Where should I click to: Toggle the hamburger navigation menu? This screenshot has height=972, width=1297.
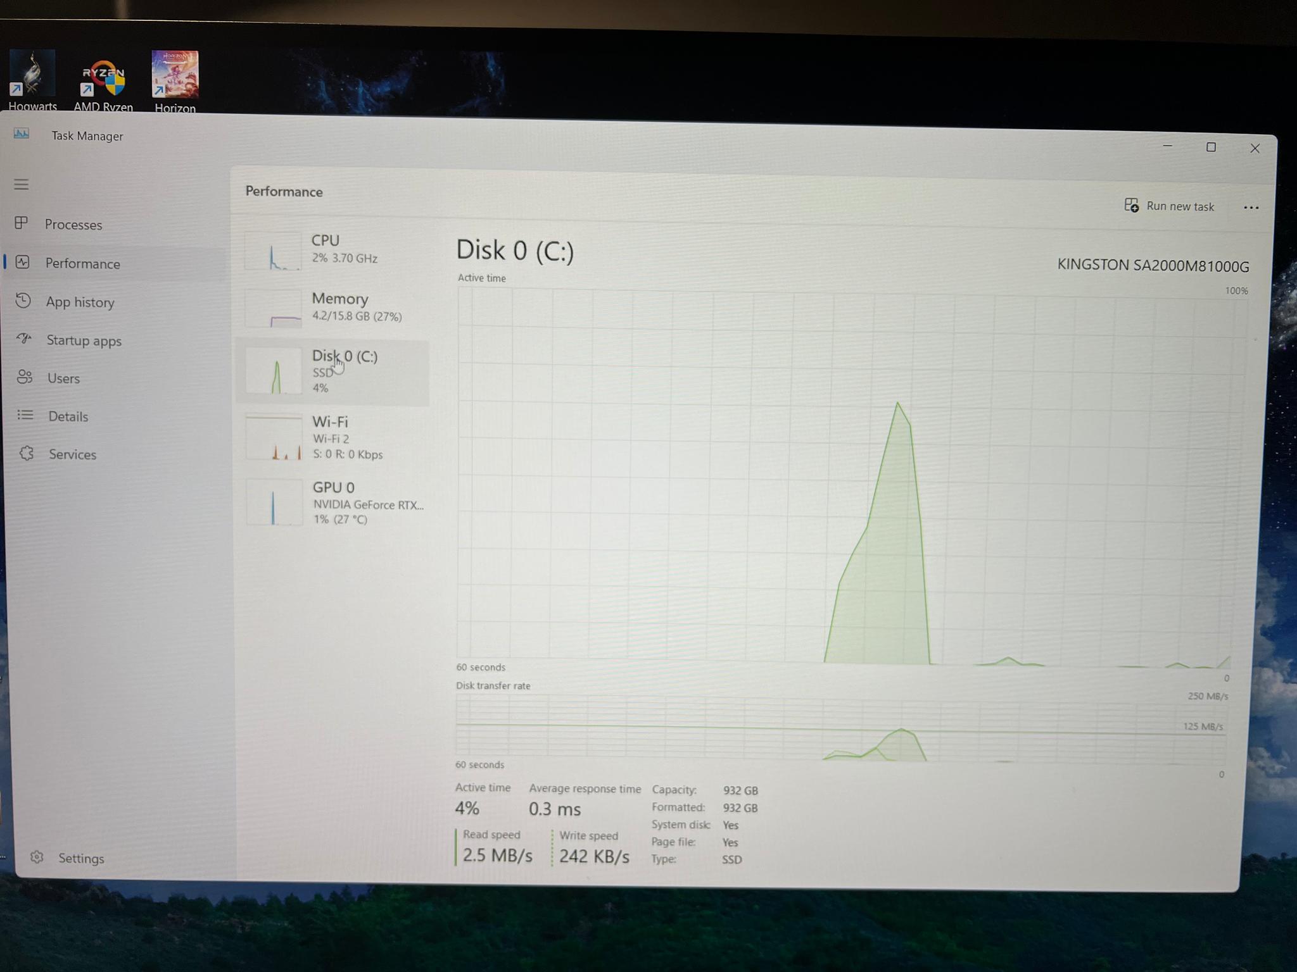coord(22,184)
